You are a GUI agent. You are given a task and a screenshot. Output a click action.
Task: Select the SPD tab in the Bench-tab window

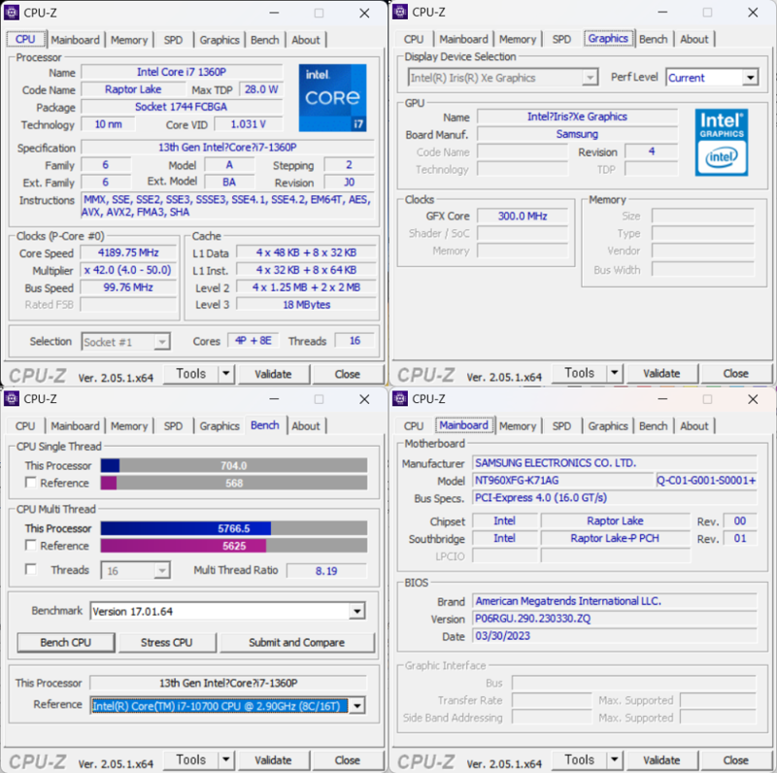pos(173,426)
